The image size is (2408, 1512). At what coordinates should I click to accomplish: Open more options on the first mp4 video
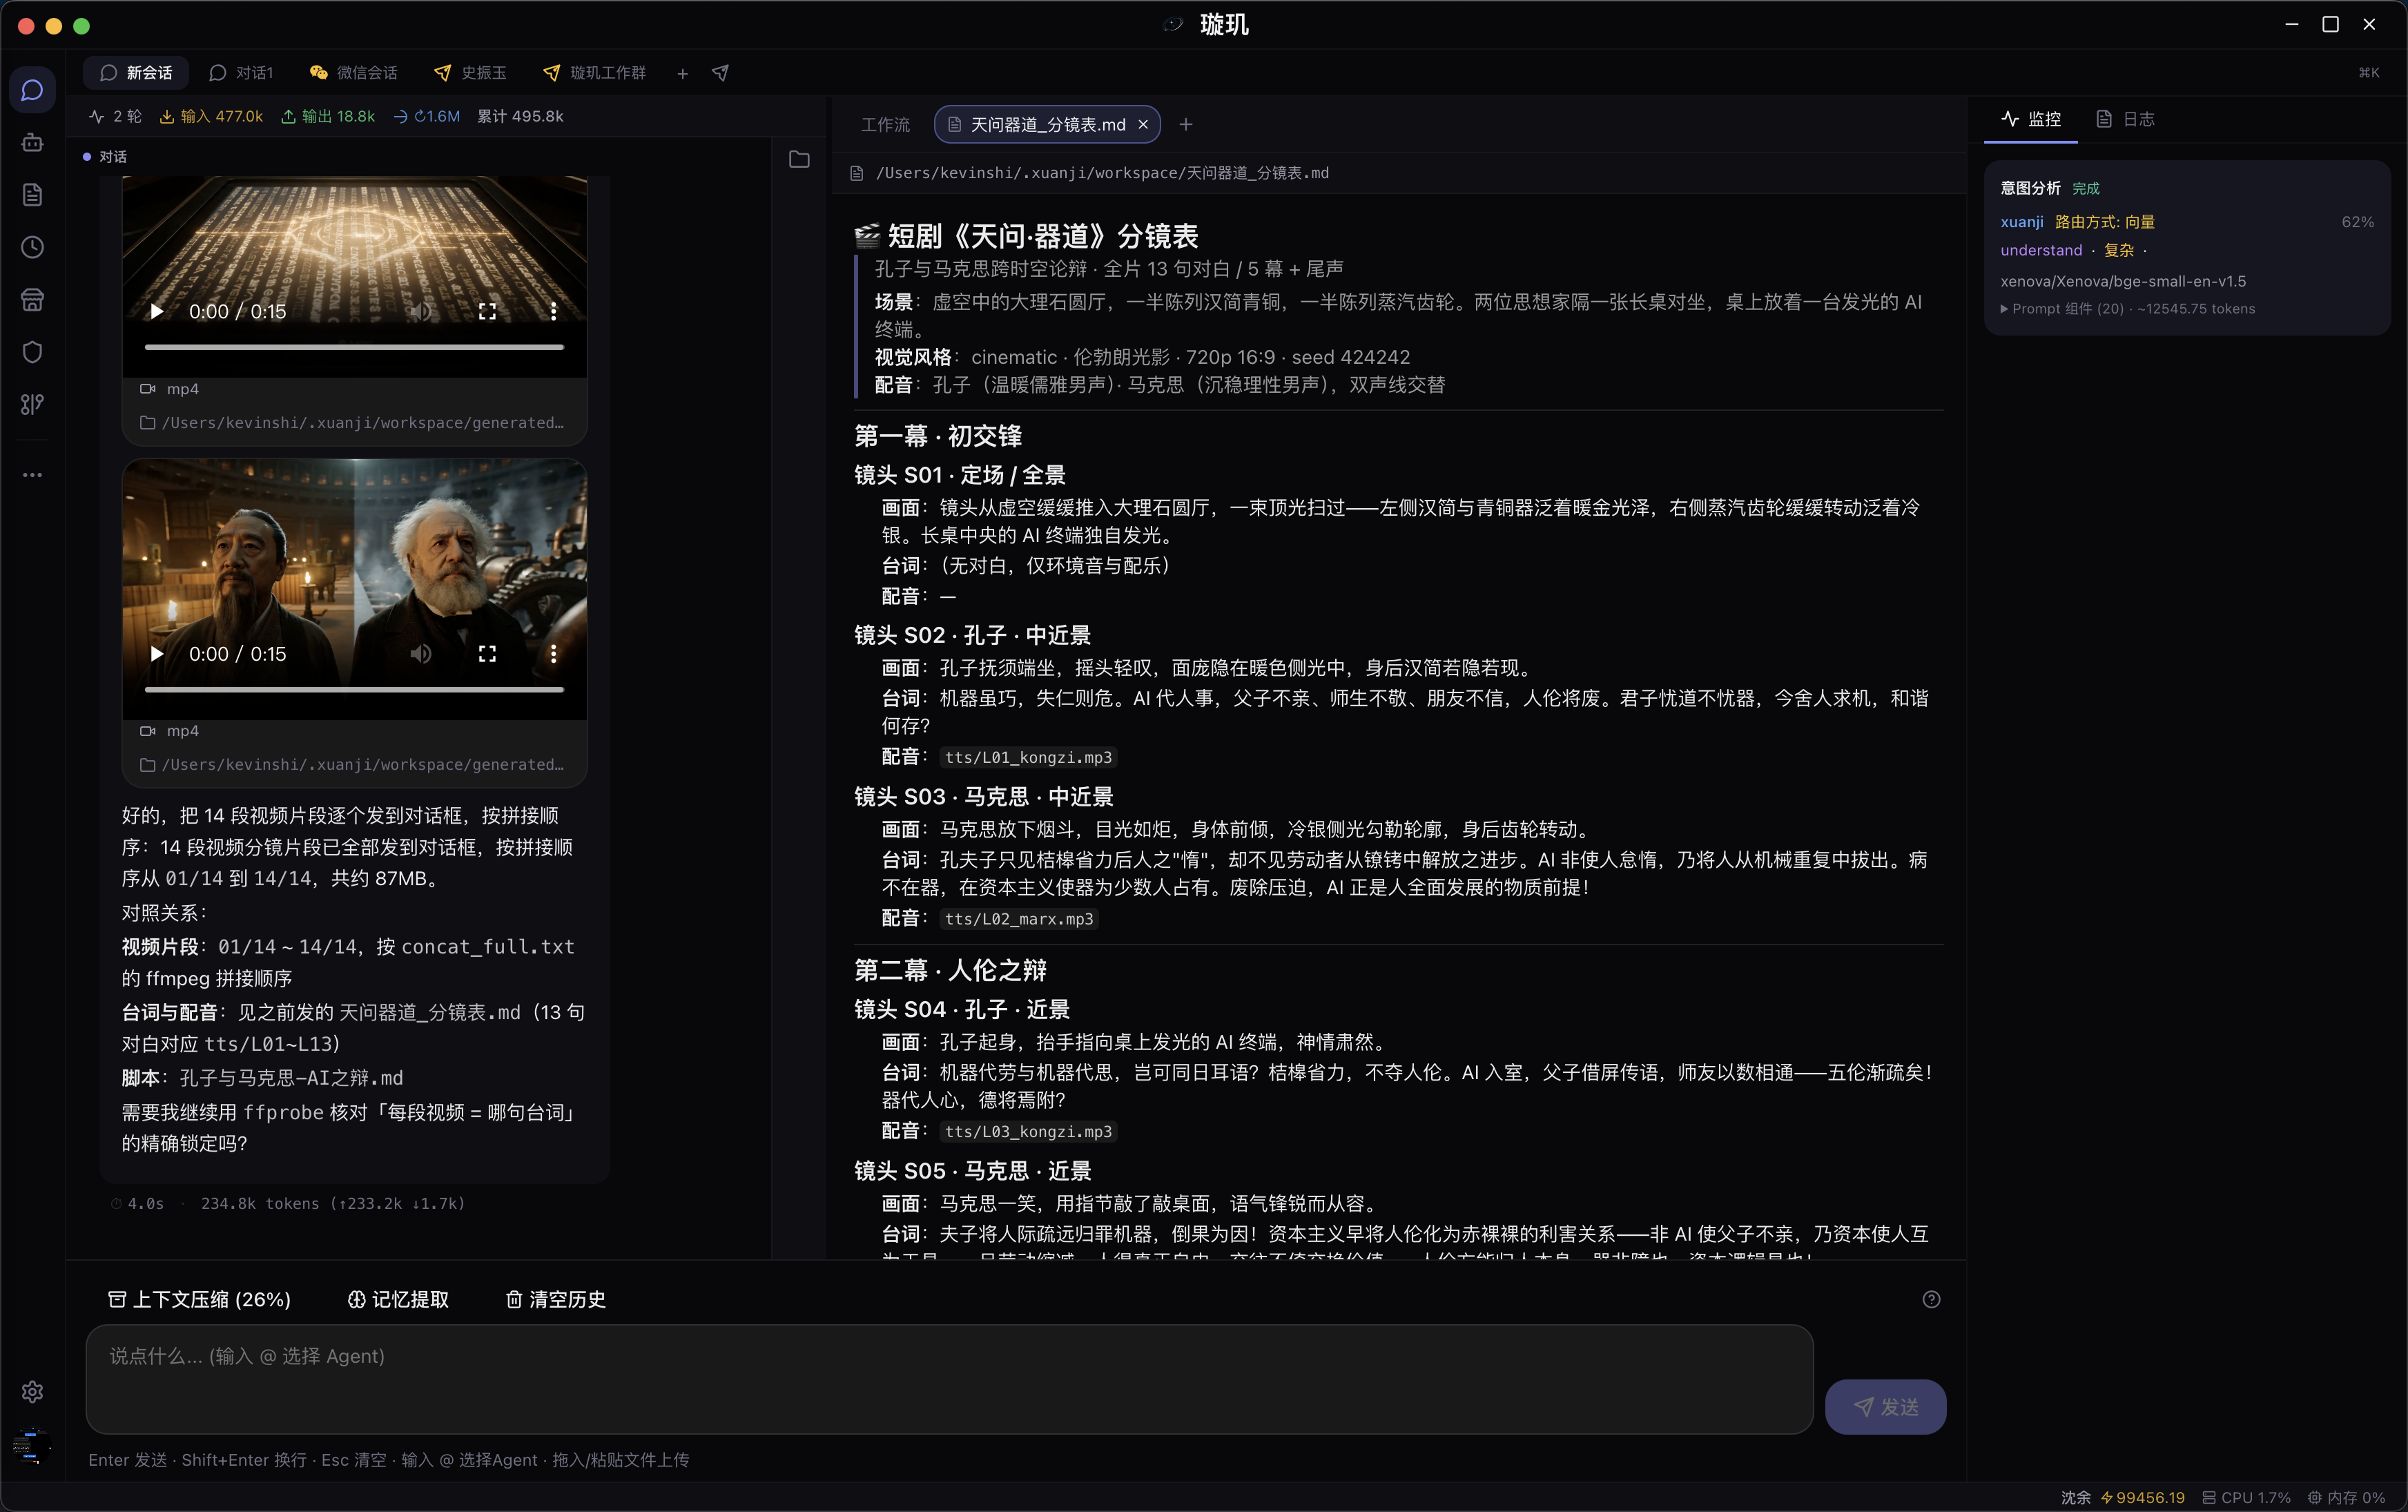tap(553, 311)
